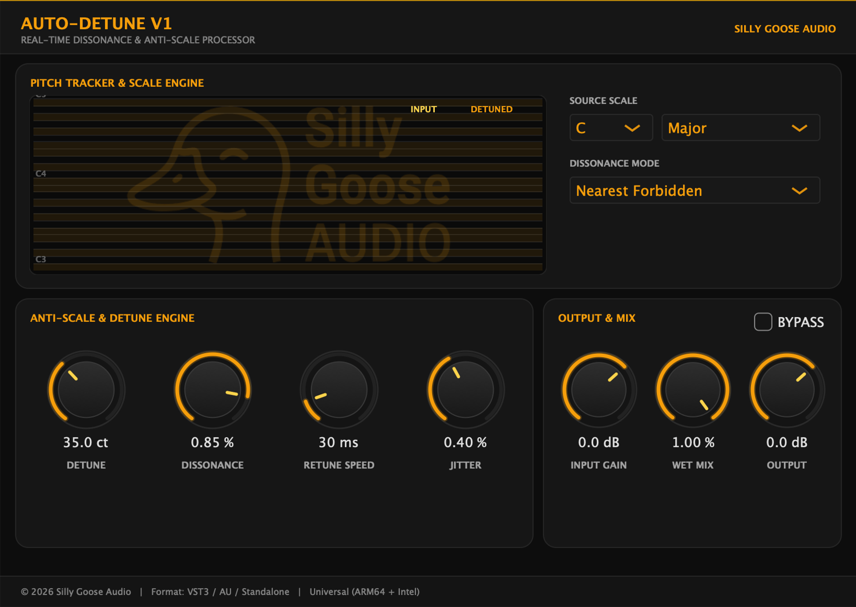Enable the Bypass checkbox
Screen dimensions: 856x607
(x=763, y=322)
